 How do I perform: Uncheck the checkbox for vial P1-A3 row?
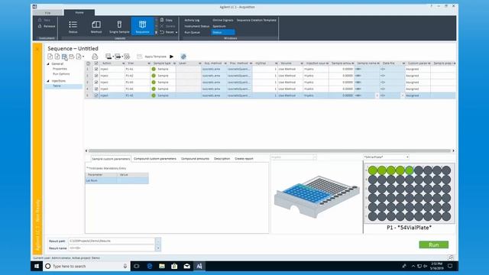[x=96, y=82]
